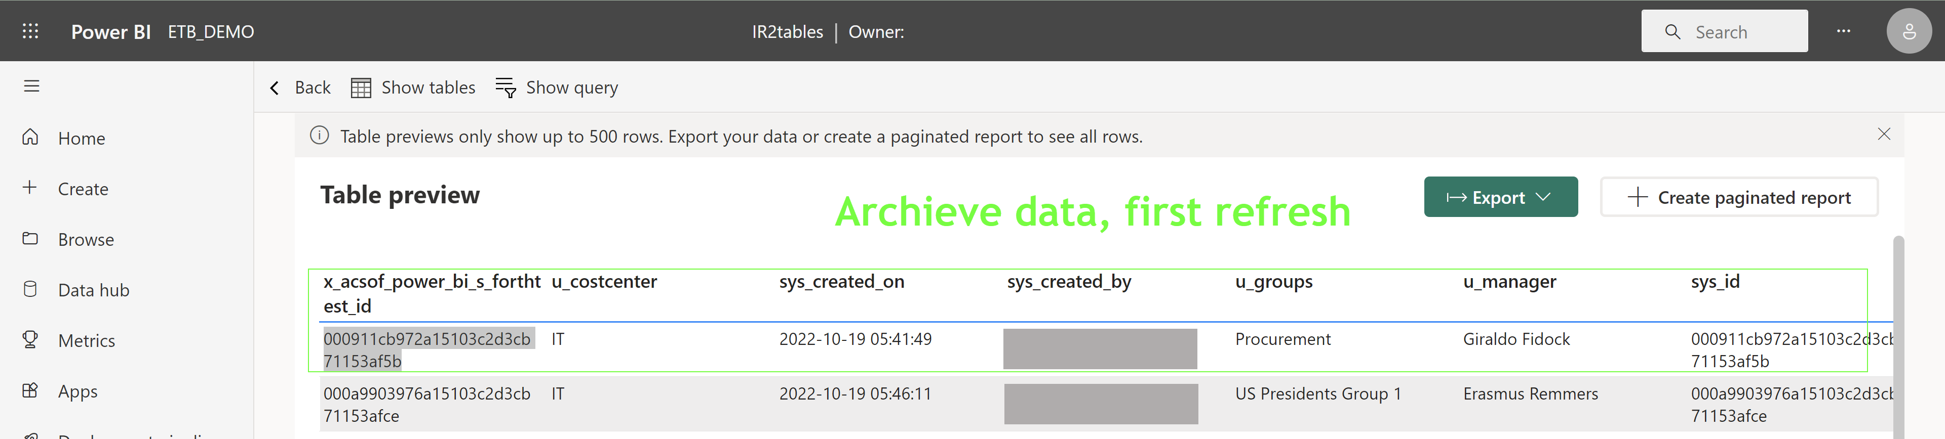Collapse the left navigation hamburger menu
The width and height of the screenshot is (1945, 439).
pos(32,86)
